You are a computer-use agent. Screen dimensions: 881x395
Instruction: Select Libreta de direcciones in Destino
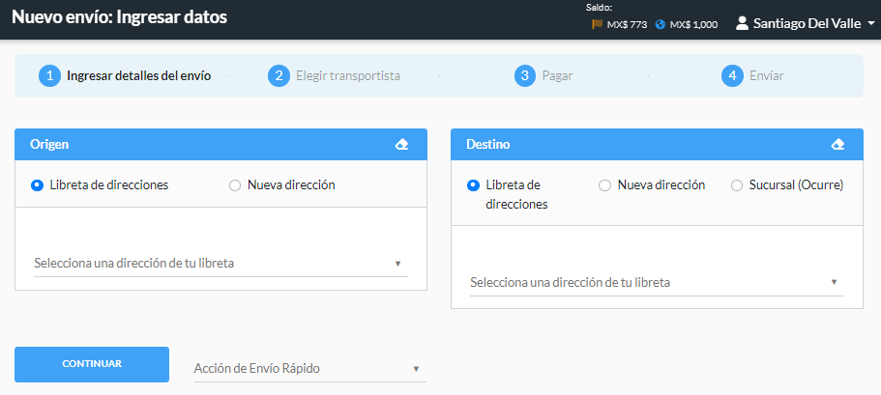[474, 184]
